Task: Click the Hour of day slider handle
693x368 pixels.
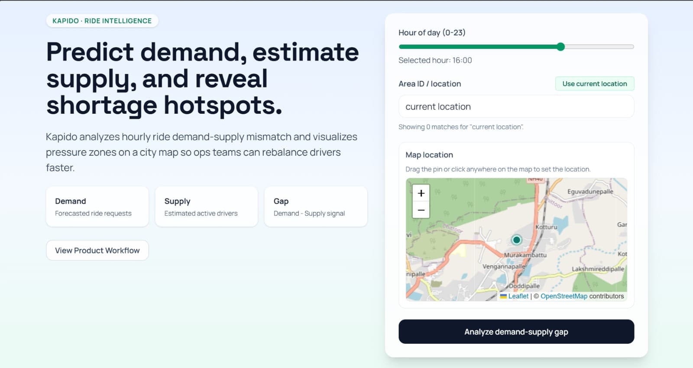Action: point(560,47)
